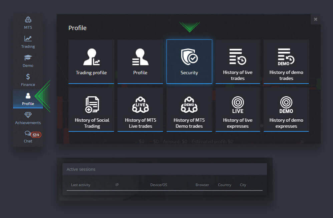
Task: Open the MT5 sidebar icon
Action: pos(28,20)
